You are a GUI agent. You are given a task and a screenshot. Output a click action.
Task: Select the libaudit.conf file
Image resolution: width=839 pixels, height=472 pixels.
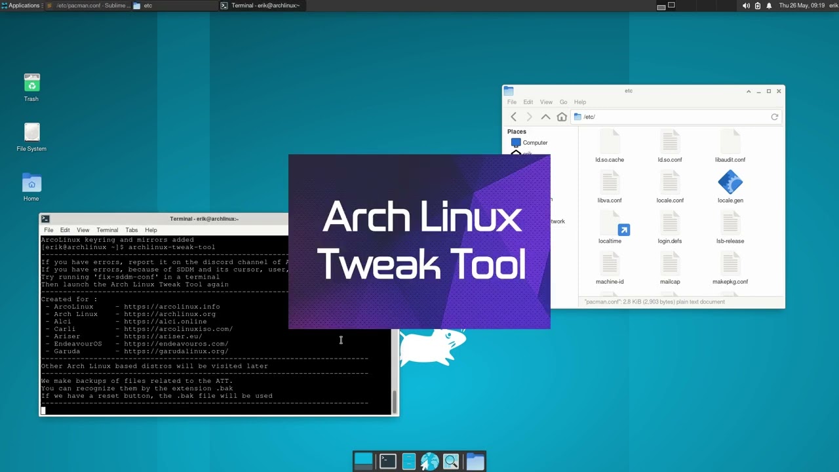[x=730, y=147]
